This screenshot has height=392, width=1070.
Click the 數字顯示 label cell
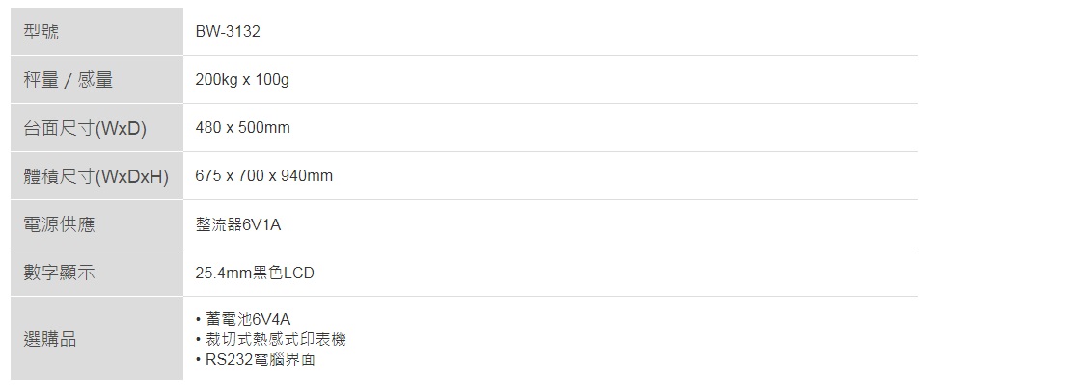pyautogui.click(x=59, y=273)
